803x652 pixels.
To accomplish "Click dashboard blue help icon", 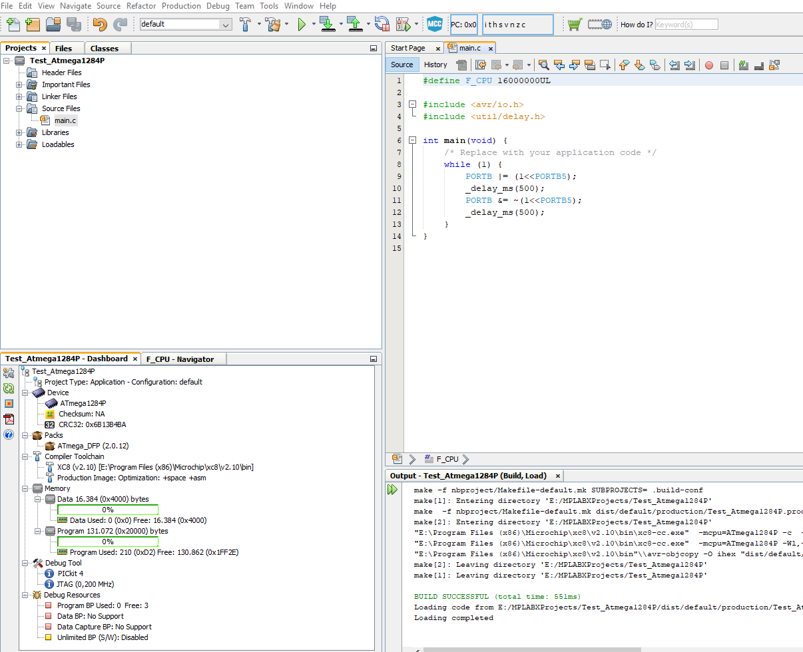I will [x=9, y=434].
